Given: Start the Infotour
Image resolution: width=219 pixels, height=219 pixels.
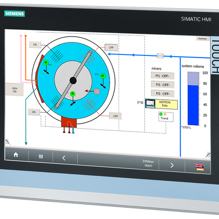Looking at the screenshot, I should pyautogui.click(x=148, y=163).
